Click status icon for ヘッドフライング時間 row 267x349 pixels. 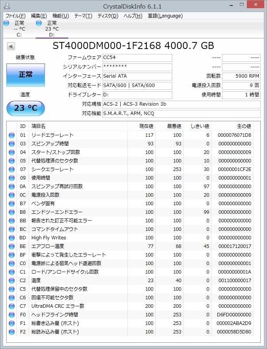click(x=12, y=315)
